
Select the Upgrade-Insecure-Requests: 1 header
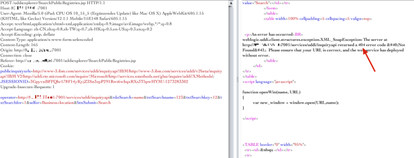pos(28,87)
